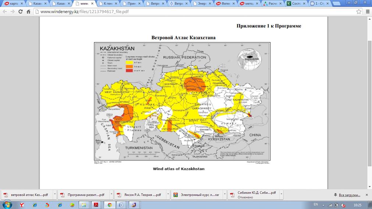Go to the browser home page
Viewport: 372px width, 209px height.
coord(28,11)
